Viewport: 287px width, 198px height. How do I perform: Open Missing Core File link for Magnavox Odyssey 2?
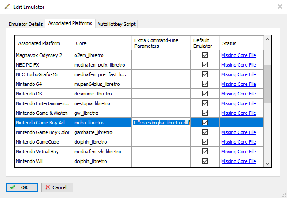[x=239, y=55]
